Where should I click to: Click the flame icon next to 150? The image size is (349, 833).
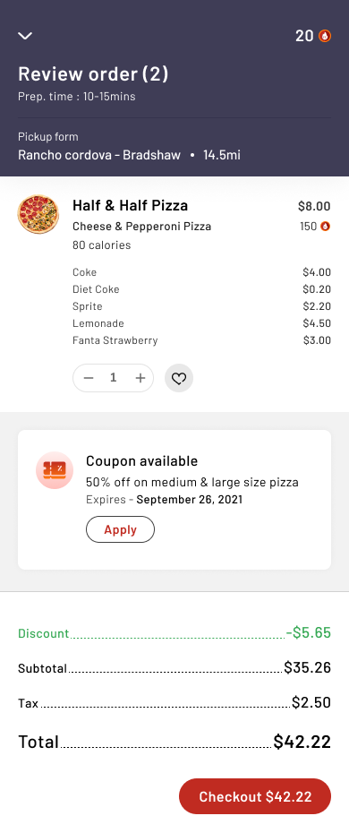tap(325, 227)
